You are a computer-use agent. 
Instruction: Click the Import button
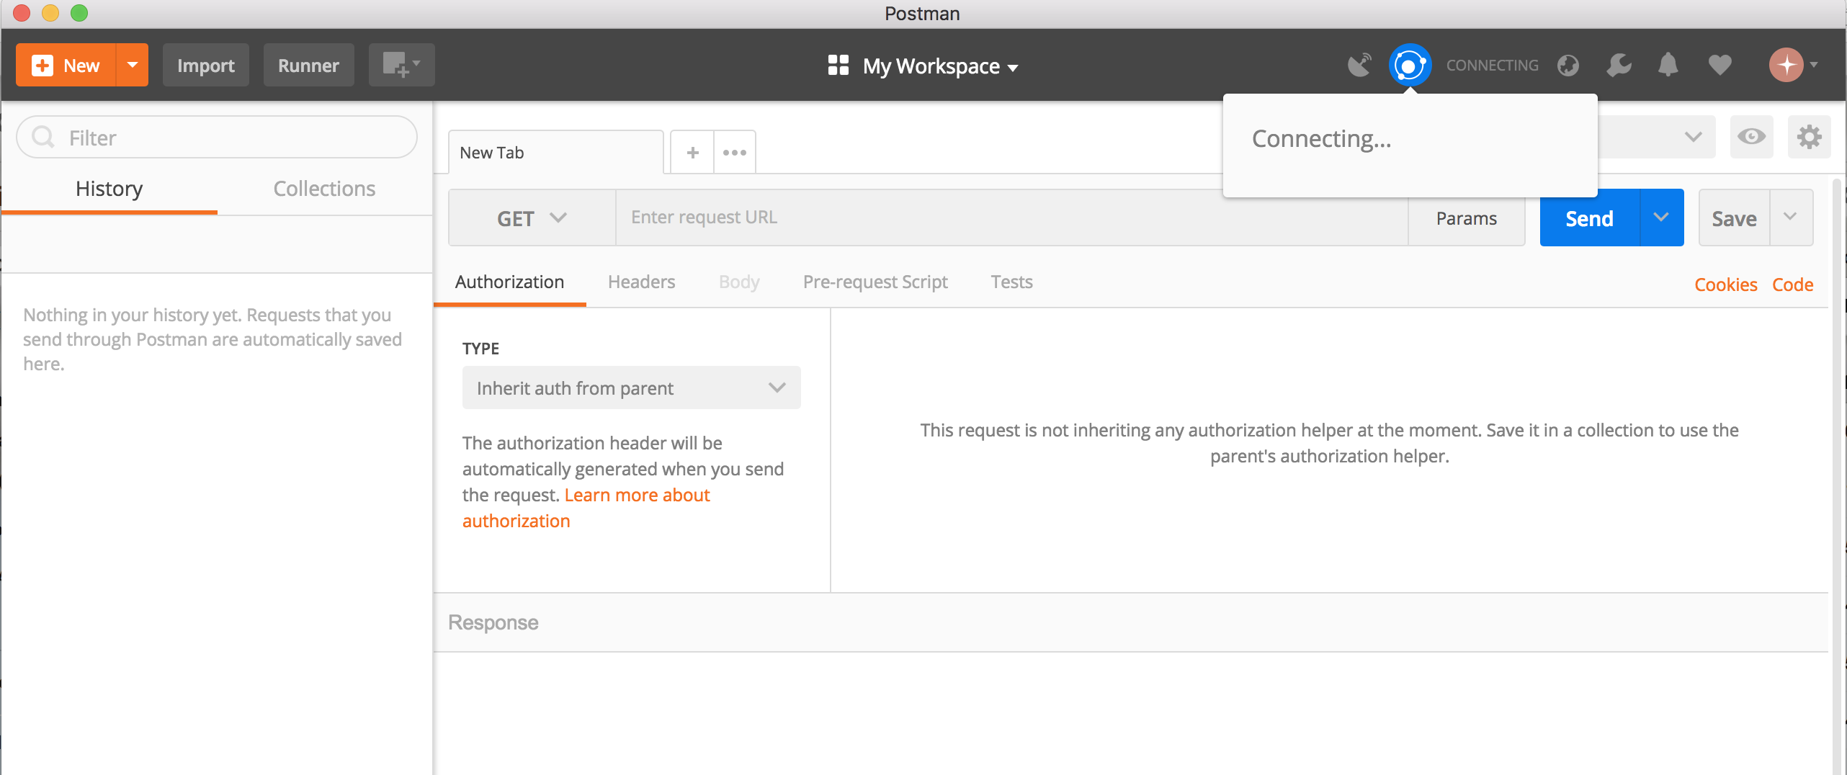[x=206, y=65]
